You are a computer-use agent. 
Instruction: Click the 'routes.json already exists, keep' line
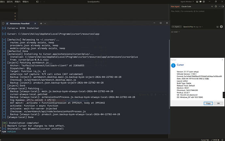32,43
